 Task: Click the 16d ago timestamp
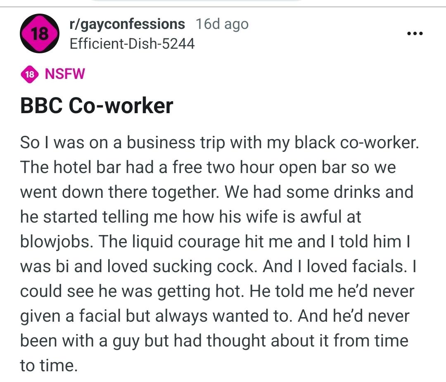(x=222, y=24)
